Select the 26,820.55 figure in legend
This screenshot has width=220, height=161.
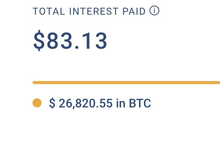(x=85, y=104)
